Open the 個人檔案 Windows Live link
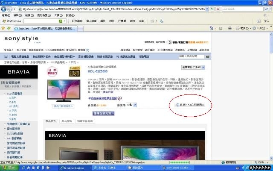The height and width of the screenshot is (171, 273). click(x=91, y=21)
